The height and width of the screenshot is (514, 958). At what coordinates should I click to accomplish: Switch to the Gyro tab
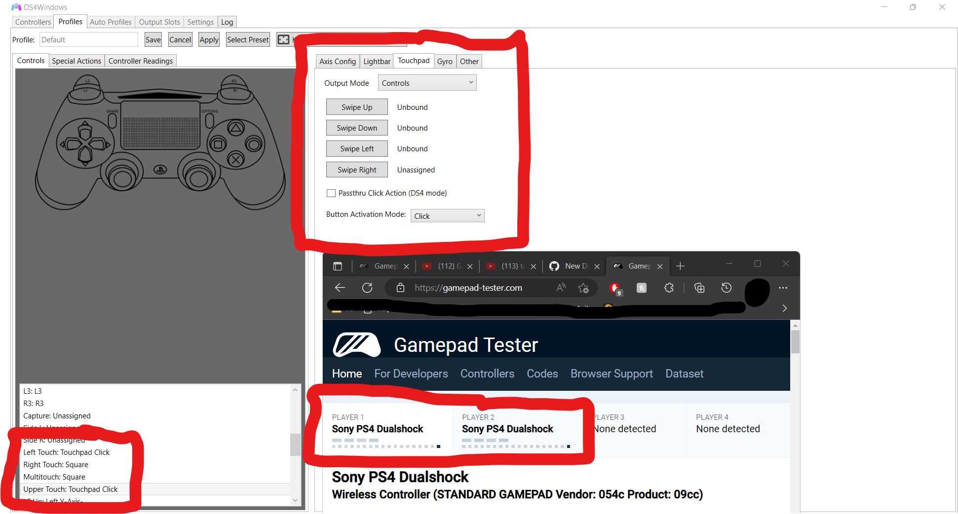445,62
